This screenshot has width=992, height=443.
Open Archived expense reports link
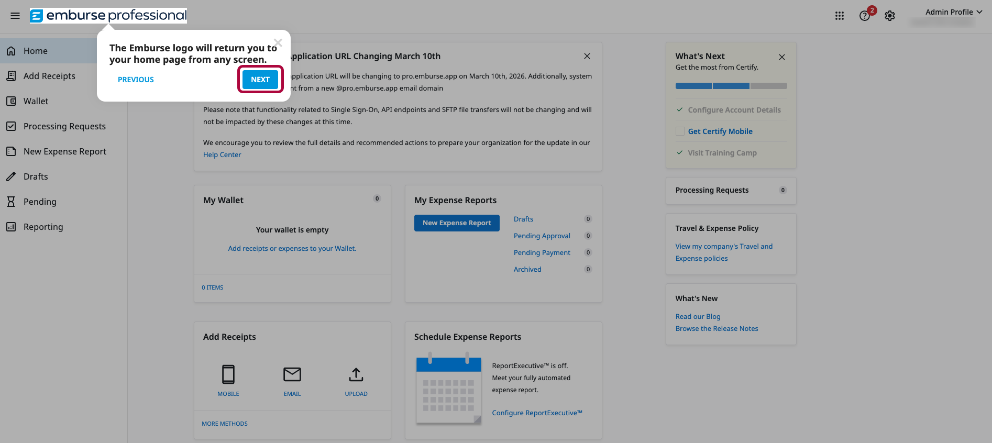point(527,270)
